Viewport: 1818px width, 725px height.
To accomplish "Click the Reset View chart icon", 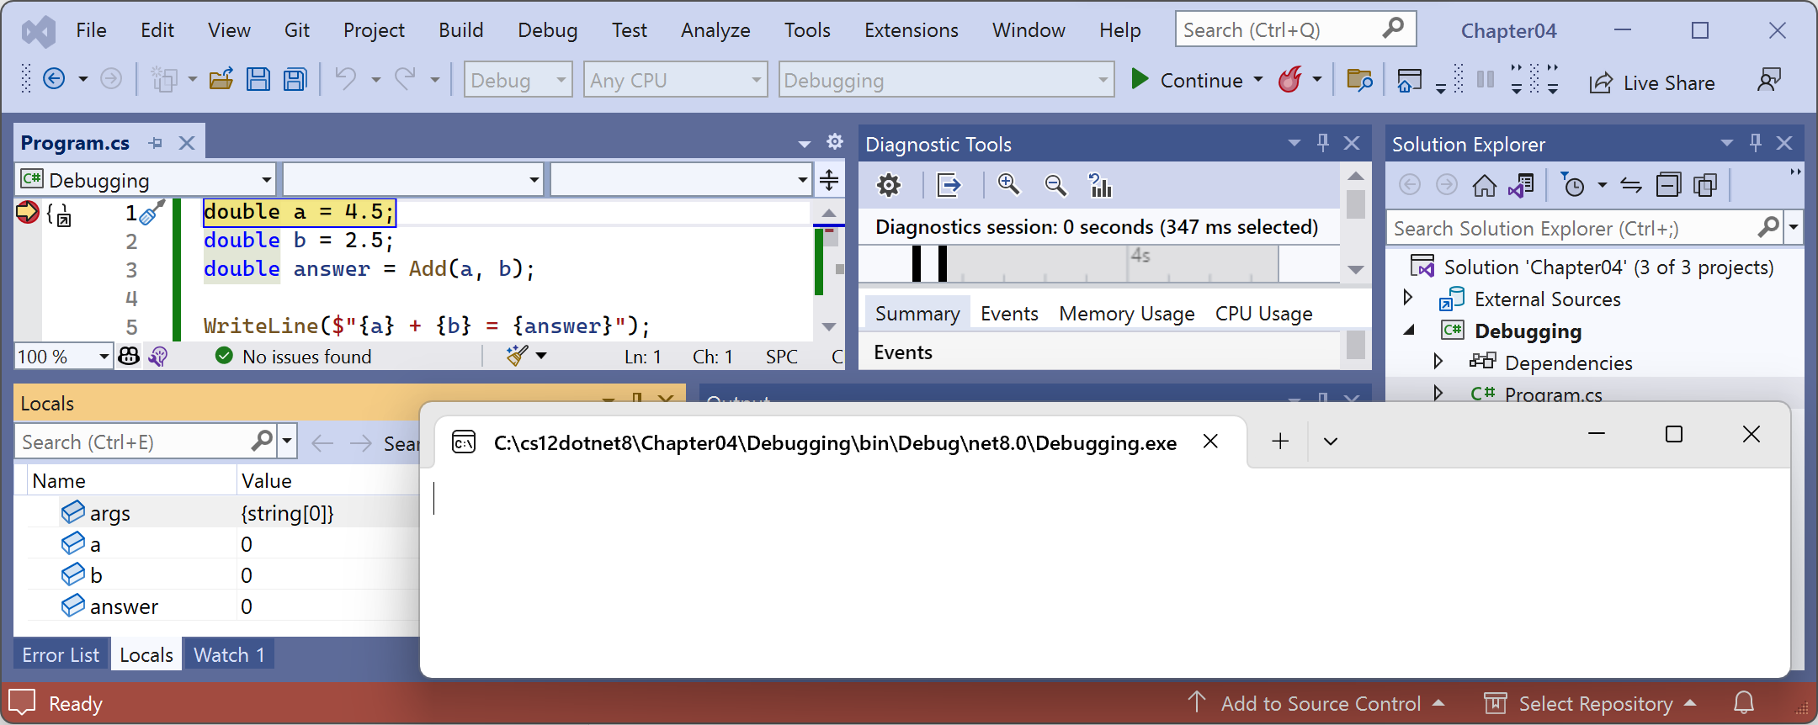I will pos(1100,185).
